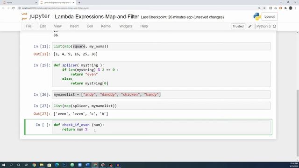Click the Python logo icon
Screen dimensions: 299x168
pos(257,17)
